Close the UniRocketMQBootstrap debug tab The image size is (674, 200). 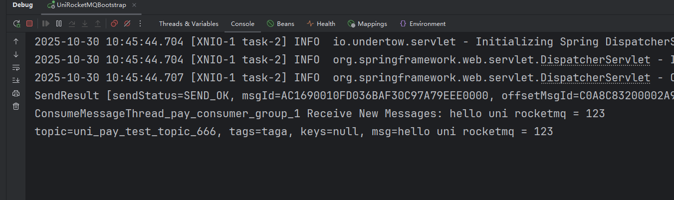(134, 5)
